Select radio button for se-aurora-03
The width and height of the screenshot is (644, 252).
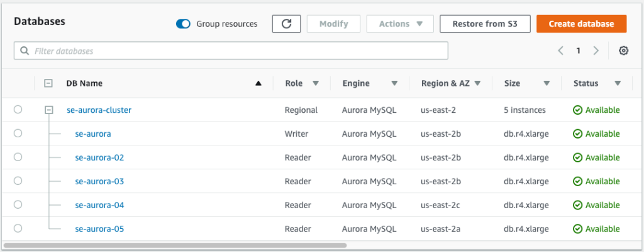coord(18,181)
